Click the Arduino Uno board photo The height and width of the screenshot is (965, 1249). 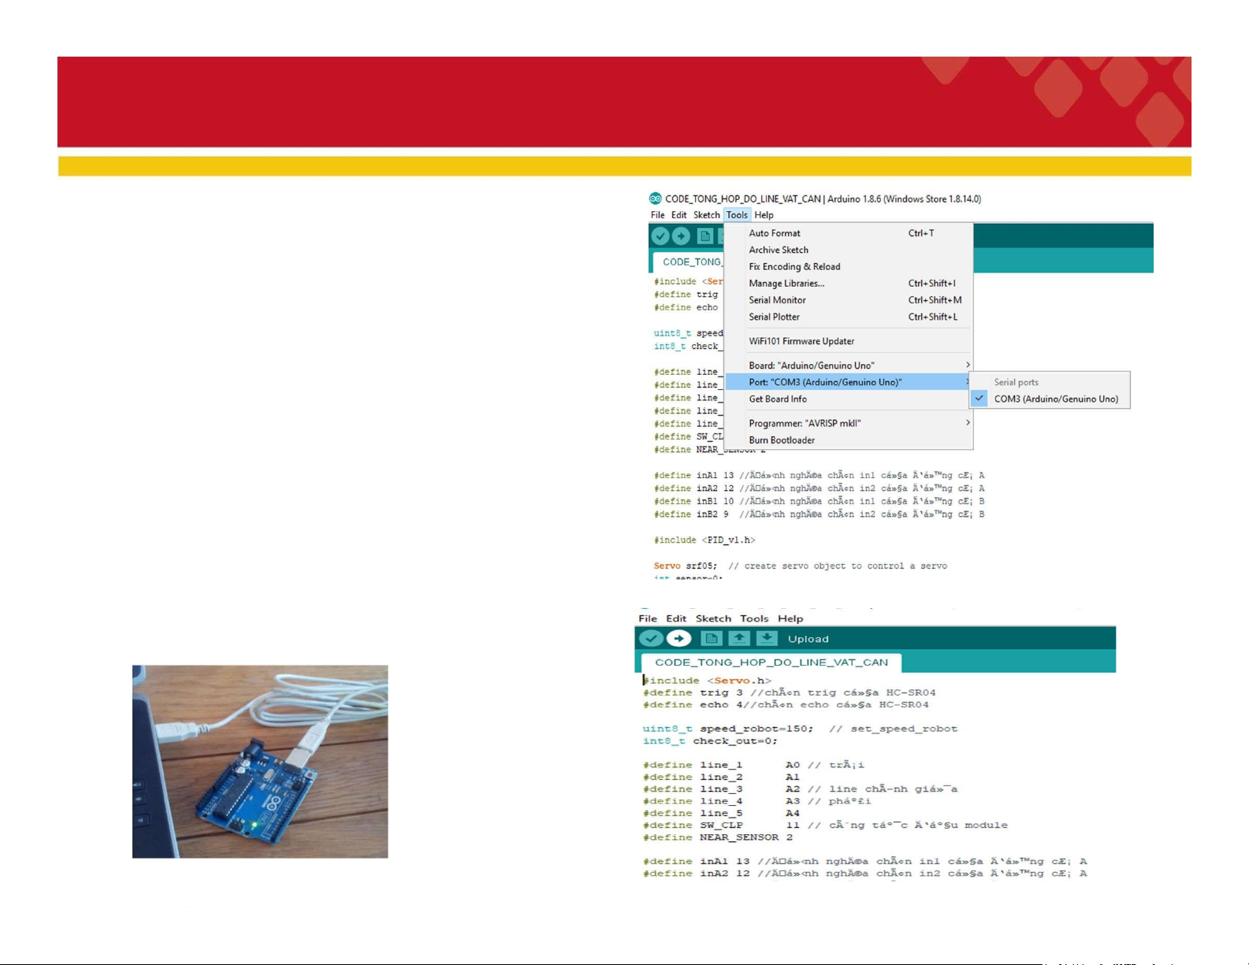point(260,762)
